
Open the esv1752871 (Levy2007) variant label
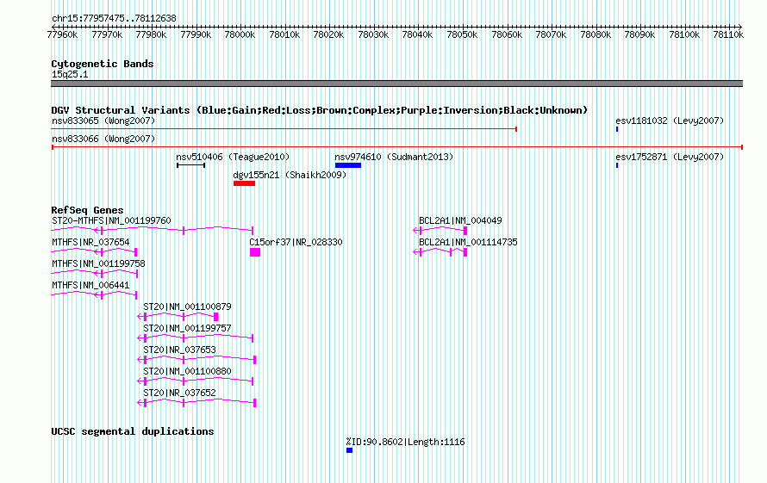point(670,157)
